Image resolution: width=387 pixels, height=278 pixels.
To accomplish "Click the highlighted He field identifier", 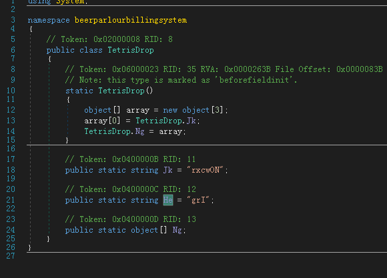I will click(168, 200).
